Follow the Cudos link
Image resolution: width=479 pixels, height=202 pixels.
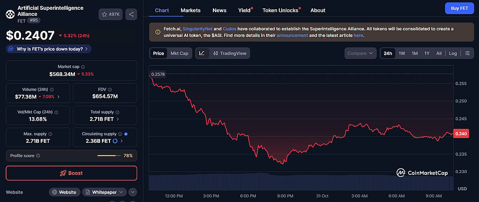pos(229,29)
